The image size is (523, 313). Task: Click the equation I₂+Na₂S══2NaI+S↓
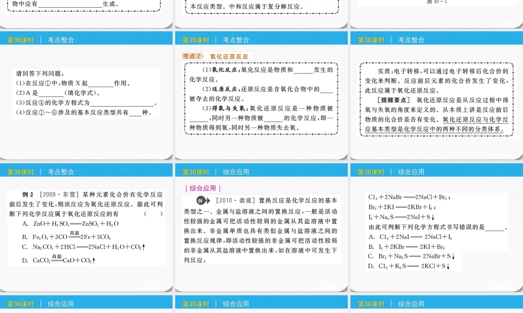click(x=401, y=217)
